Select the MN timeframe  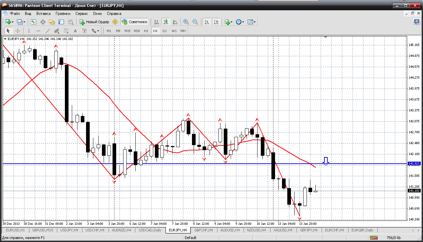[x=183, y=31]
